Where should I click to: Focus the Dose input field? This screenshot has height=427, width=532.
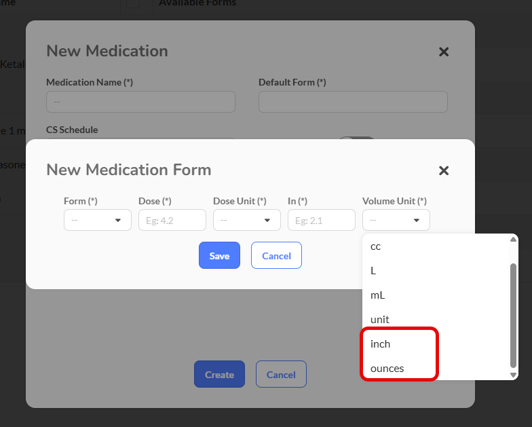click(172, 220)
